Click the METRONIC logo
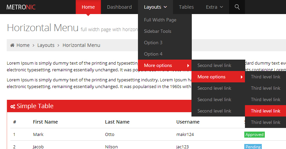286x149 pixels. point(21,7)
